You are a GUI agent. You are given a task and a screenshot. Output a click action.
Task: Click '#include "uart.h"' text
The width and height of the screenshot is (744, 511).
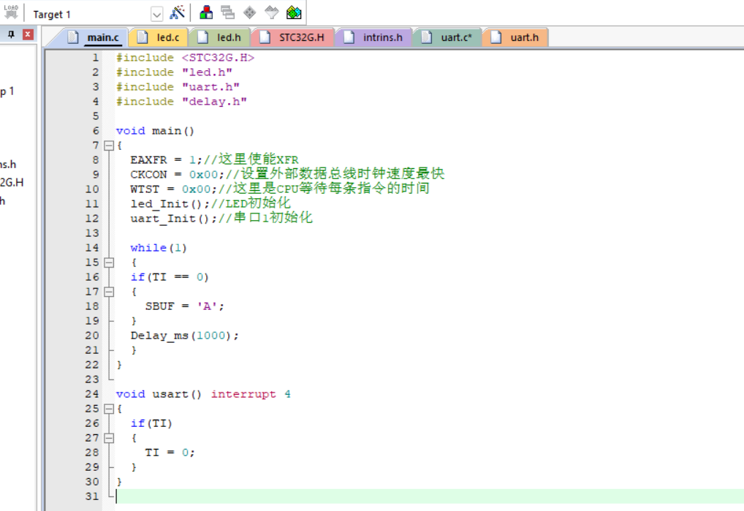(178, 87)
